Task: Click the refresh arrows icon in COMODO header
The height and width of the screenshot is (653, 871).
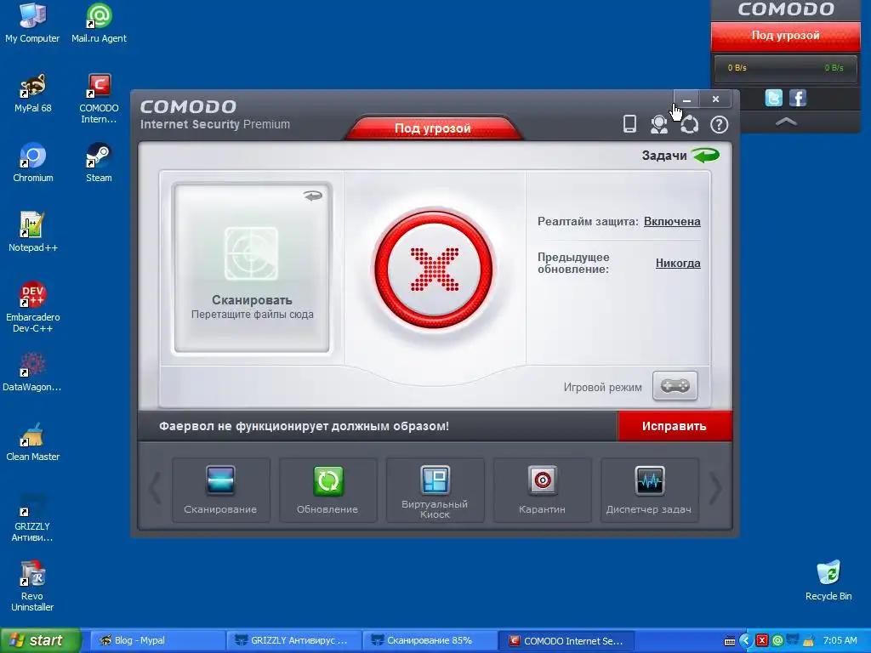Action: click(689, 124)
